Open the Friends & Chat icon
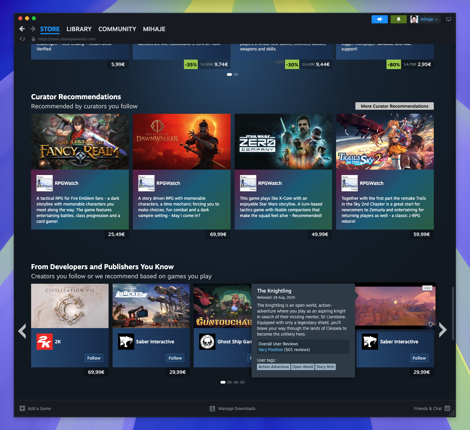The width and height of the screenshot is (470, 430). tap(447, 408)
